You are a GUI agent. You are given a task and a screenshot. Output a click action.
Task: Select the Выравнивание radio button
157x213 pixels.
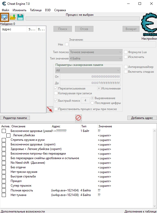click(x=92, y=98)
